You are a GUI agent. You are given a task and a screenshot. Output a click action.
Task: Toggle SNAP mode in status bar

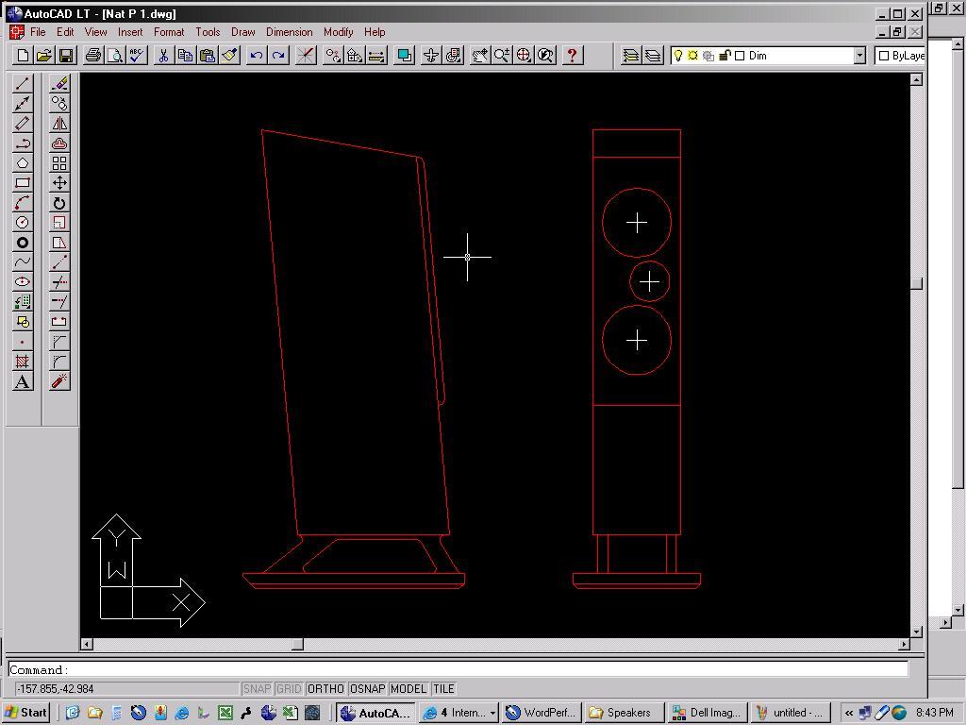[257, 688]
